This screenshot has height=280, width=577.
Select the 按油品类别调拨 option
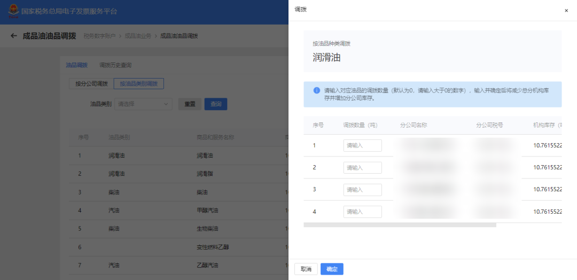pos(138,84)
